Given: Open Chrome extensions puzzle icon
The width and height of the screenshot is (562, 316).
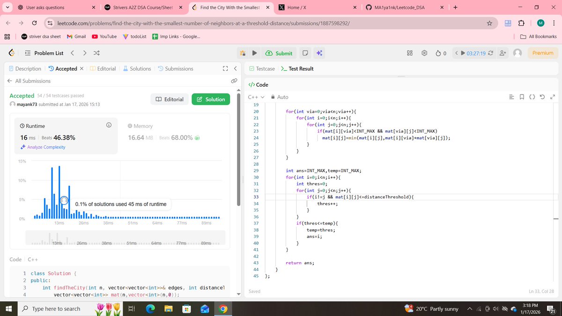Looking at the screenshot, I should click(x=521, y=23).
